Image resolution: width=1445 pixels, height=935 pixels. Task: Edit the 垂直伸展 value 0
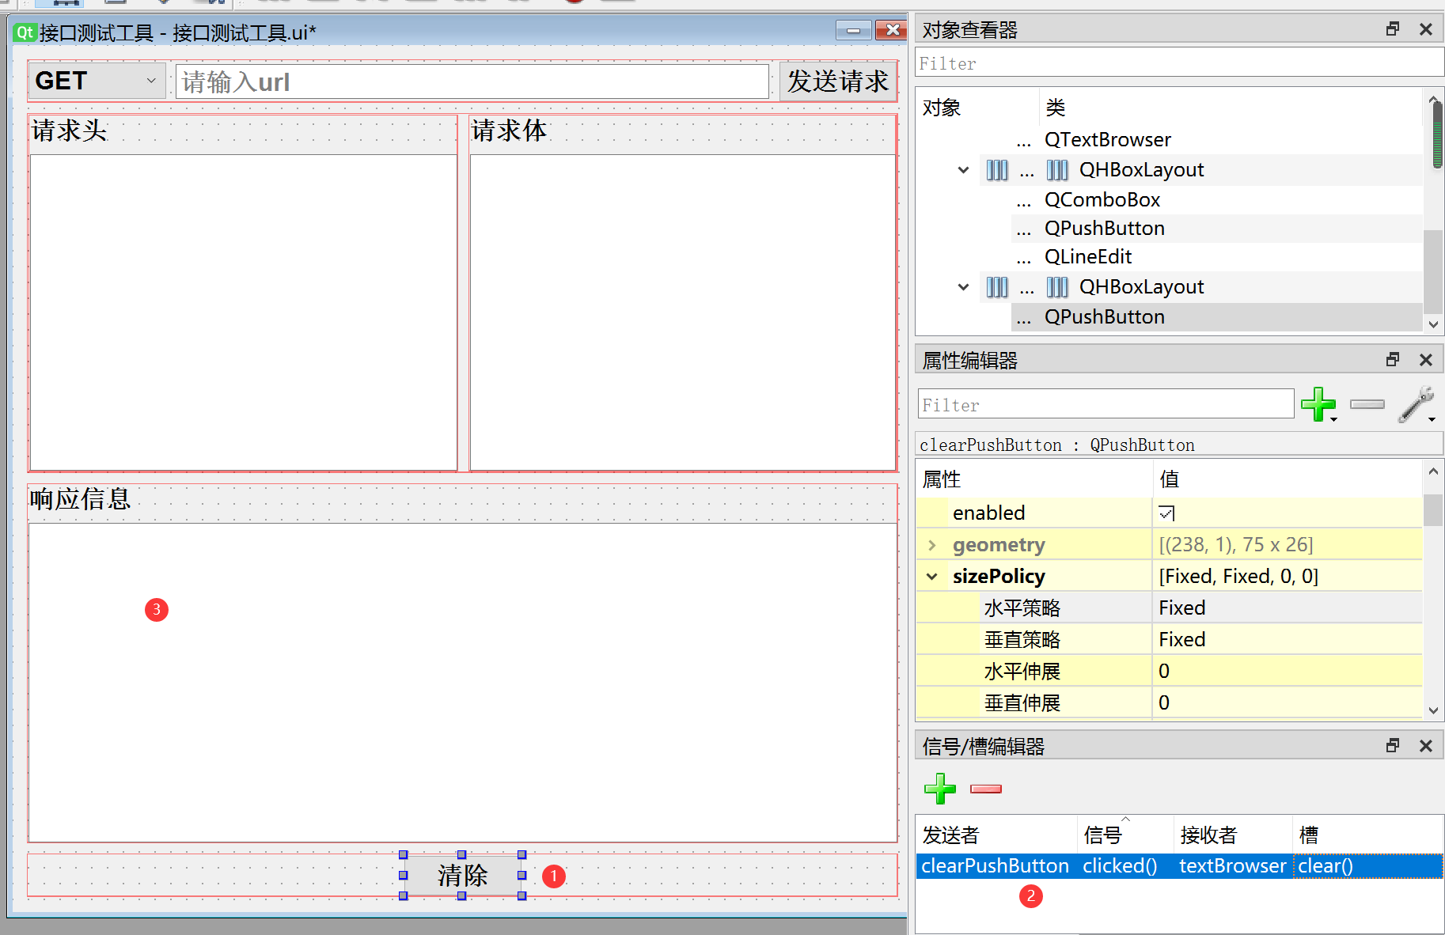[1288, 703]
